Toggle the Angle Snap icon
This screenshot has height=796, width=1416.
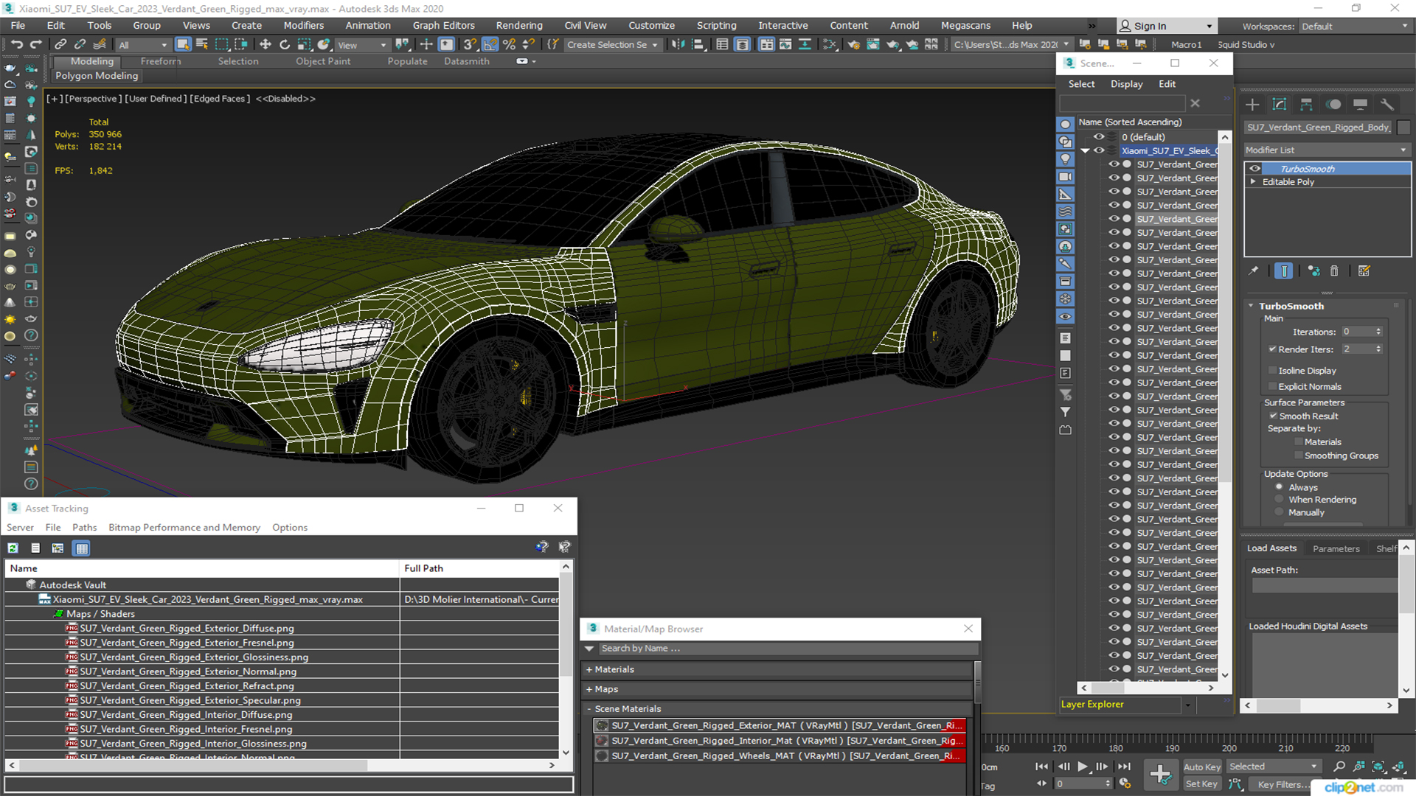point(490,44)
